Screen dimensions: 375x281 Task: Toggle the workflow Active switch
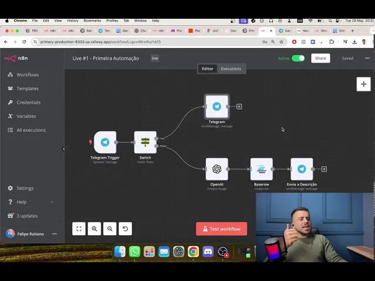point(298,59)
